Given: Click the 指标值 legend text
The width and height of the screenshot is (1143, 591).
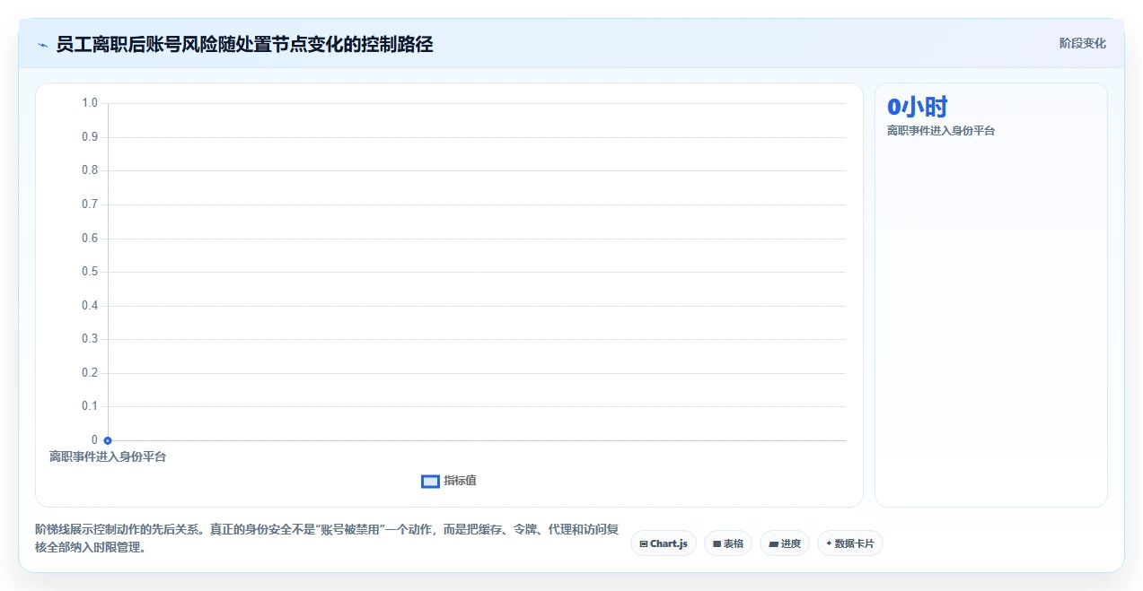Looking at the screenshot, I should coord(460,481).
